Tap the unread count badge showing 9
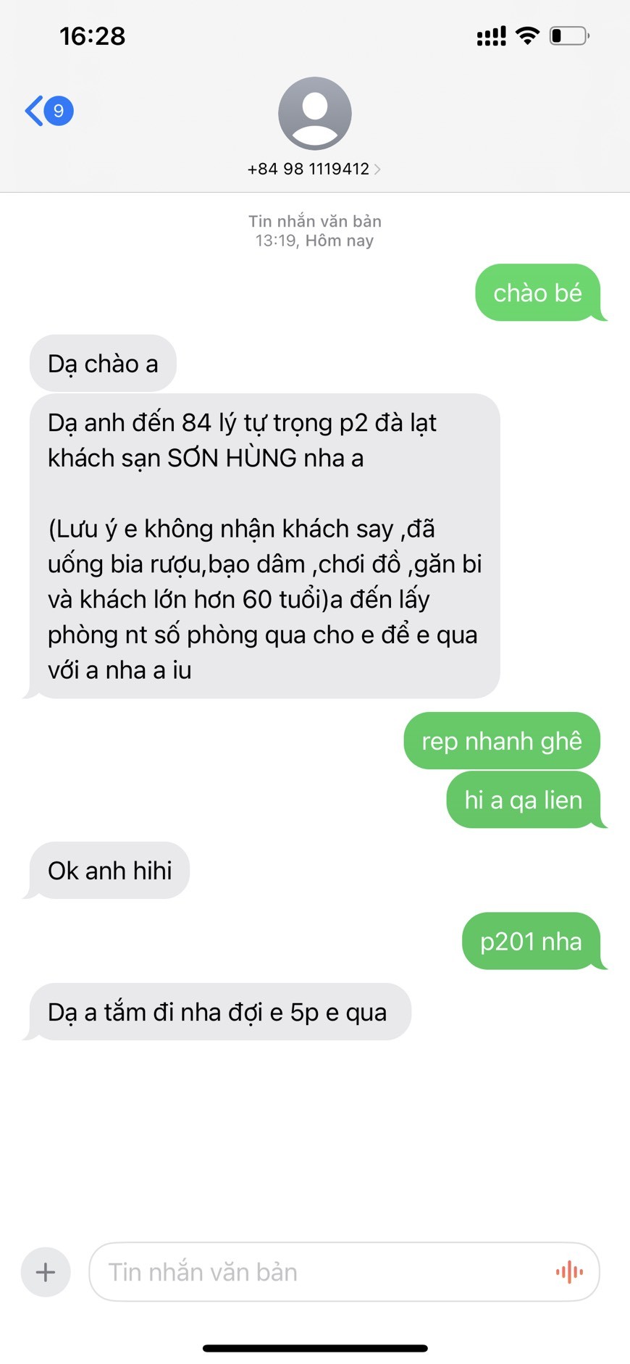 (59, 111)
